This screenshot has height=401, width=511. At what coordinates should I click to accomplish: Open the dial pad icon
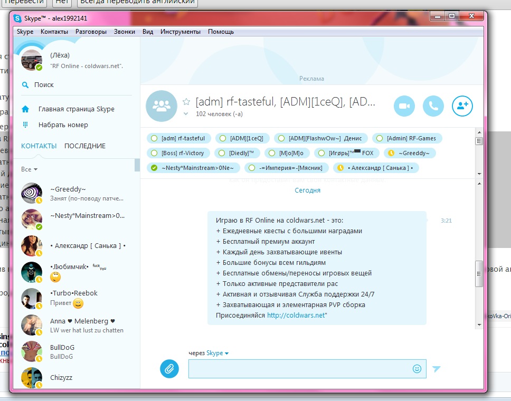click(25, 125)
